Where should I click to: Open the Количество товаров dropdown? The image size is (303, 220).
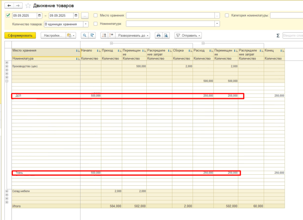(x=86, y=24)
